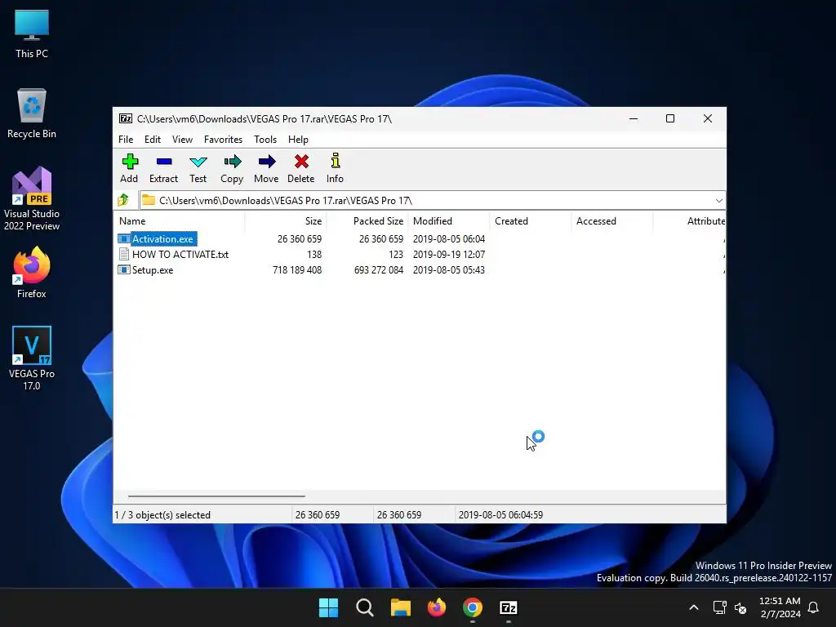
Task: Select the Activation.exe file name
Action: point(162,239)
